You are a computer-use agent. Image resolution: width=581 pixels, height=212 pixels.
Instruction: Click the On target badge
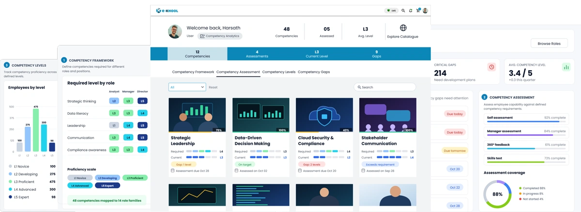tap(245, 165)
